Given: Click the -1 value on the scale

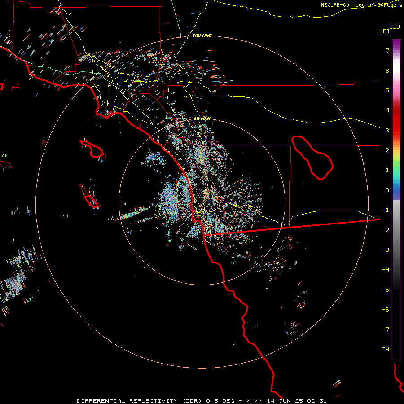Looking at the screenshot, I should click(x=386, y=210).
